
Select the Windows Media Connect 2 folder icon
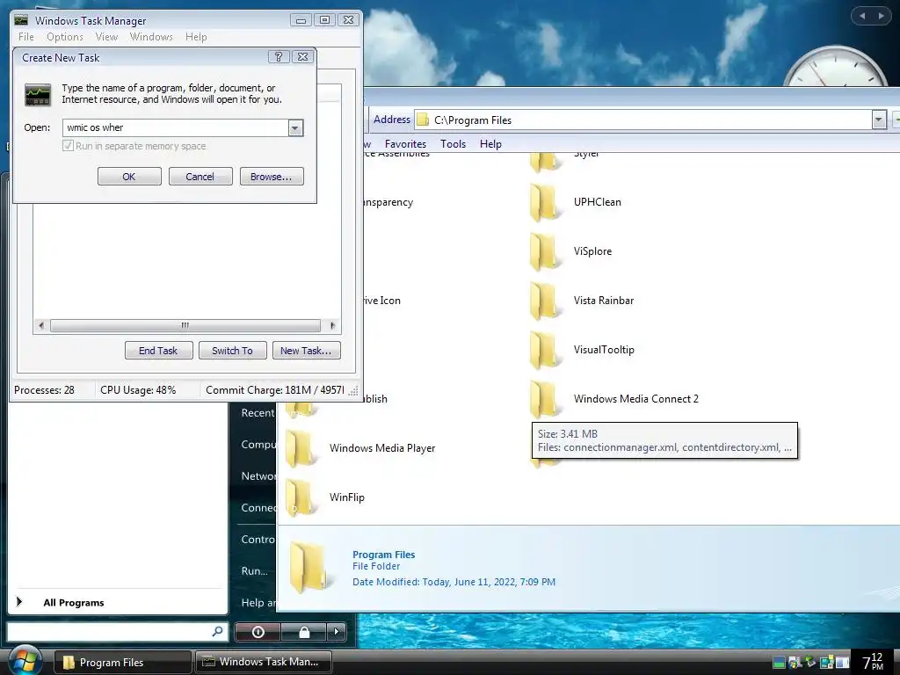543,399
